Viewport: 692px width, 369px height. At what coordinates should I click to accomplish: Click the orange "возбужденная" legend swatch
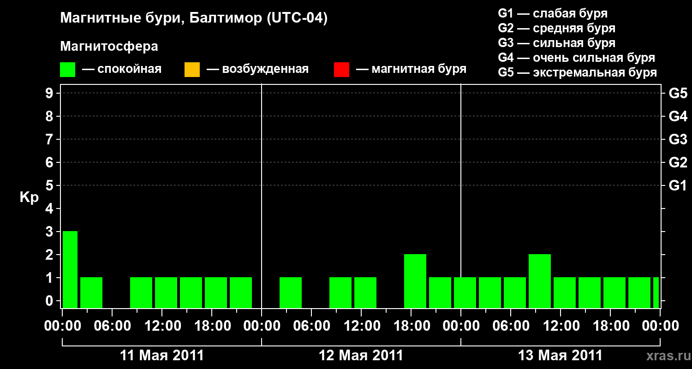click(x=192, y=70)
